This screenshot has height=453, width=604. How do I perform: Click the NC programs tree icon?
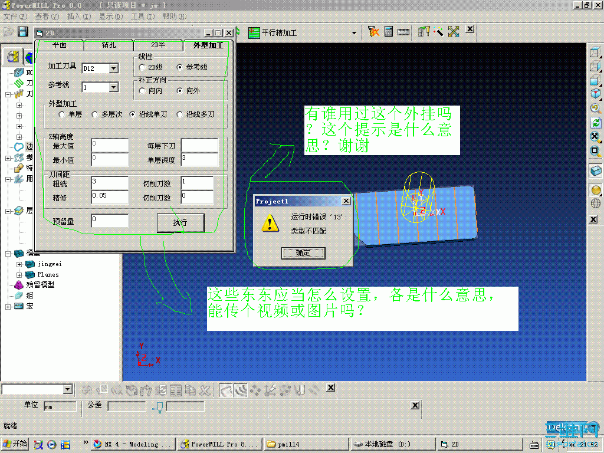18,73
